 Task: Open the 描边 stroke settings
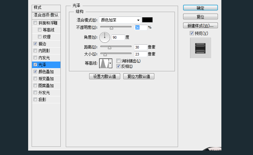tap(42, 44)
